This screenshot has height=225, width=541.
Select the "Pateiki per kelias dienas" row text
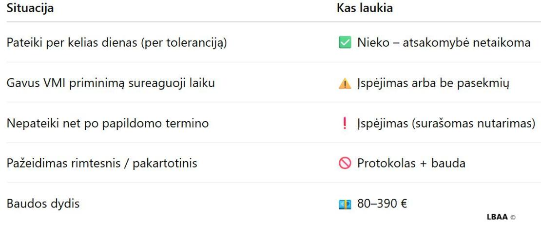pyautogui.click(x=117, y=43)
